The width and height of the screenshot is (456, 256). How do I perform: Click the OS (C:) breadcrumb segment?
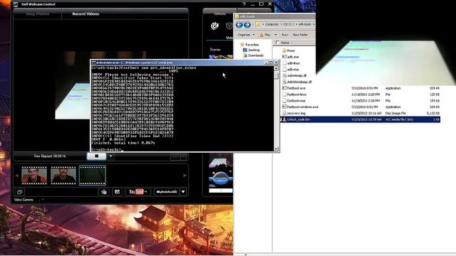tap(289, 24)
